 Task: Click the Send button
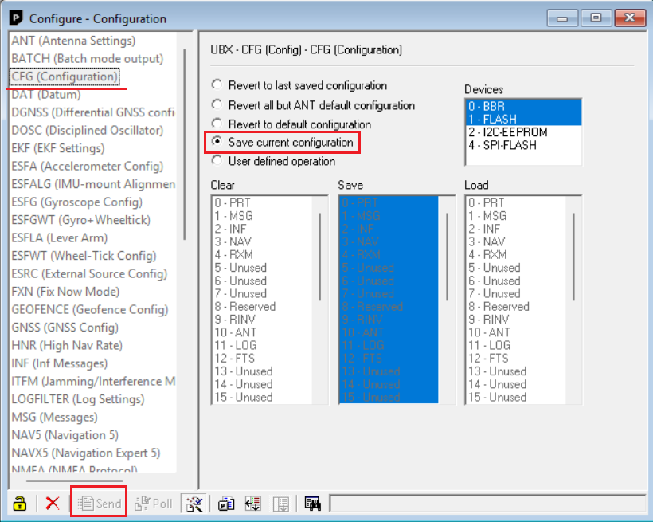tap(98, 503)
